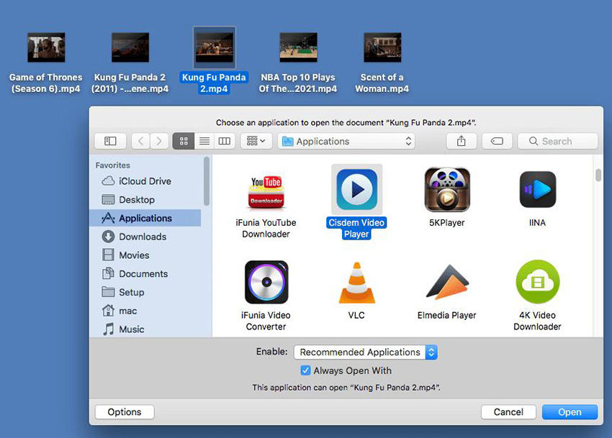Viewport: 612px width, 438px height.
Task: Switch to column view
Action: (x=224, y=141)
